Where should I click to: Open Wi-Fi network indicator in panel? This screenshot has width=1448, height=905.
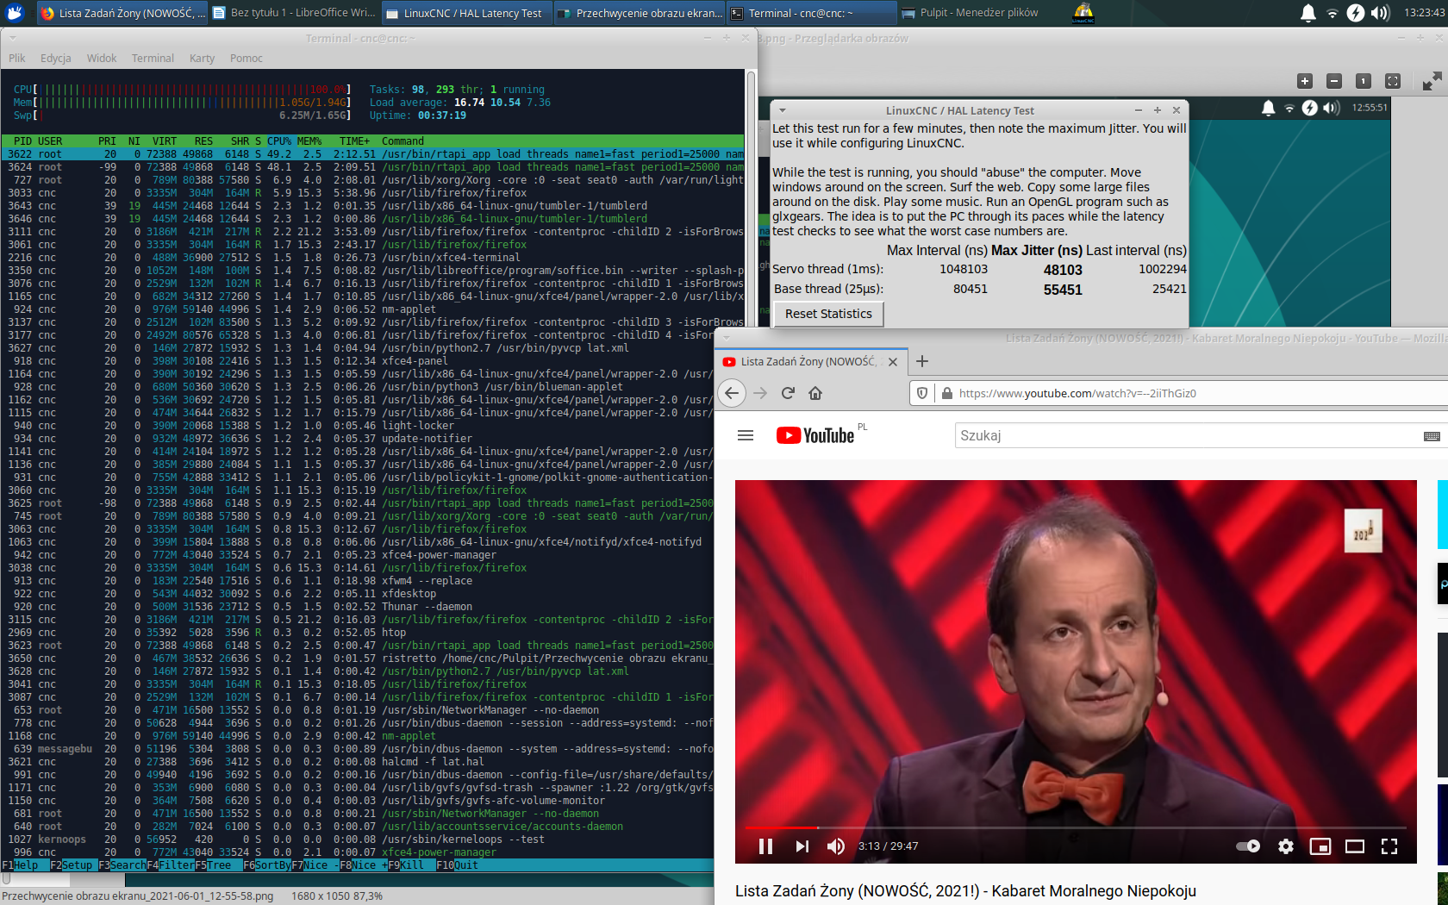coord(1333,13)
